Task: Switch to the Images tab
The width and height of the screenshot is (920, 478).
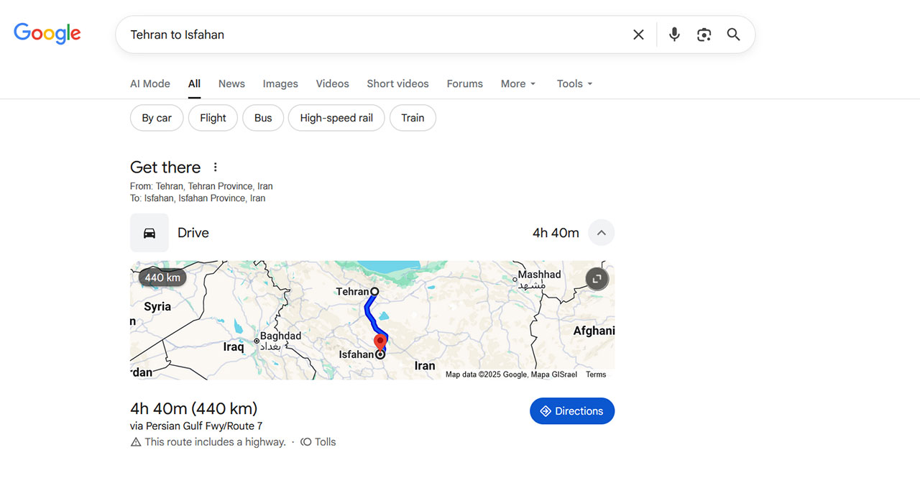Action: (x=280, y=84)
